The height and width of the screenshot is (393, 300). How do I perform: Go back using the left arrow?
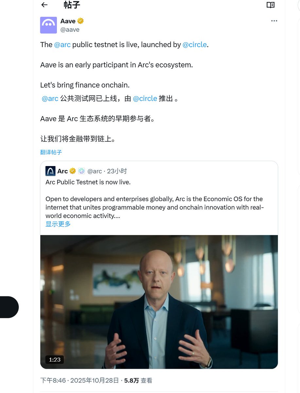44,5
